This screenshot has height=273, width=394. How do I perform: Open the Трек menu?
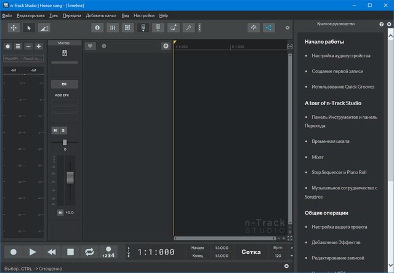click(x=55, y=15)
